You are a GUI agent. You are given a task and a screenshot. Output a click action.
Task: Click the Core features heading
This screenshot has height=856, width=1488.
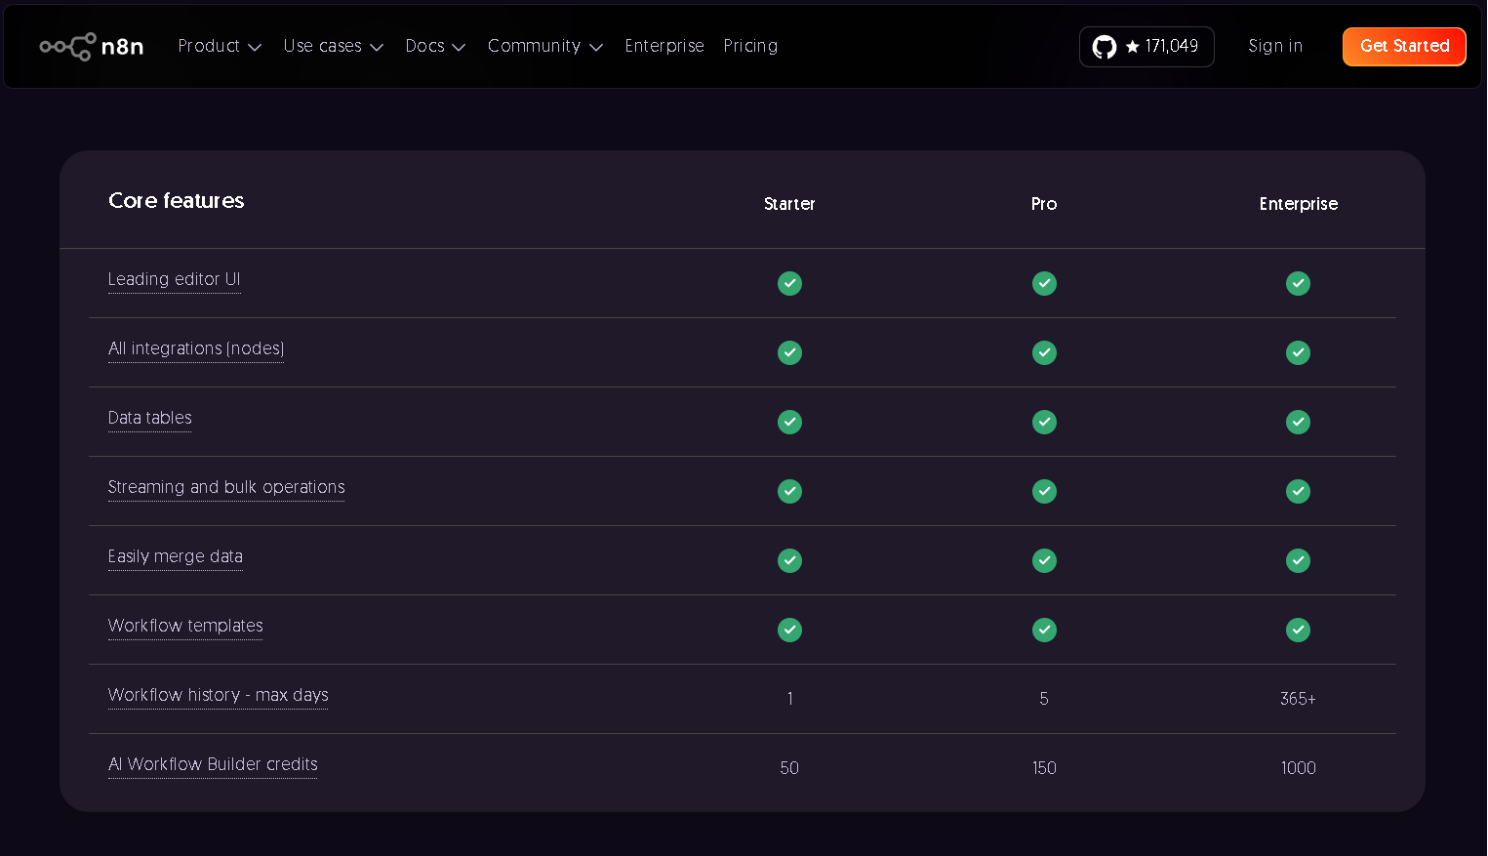point(177,200)
